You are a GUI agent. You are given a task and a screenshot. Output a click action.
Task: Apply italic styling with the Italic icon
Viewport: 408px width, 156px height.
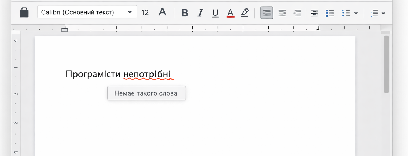200,13
